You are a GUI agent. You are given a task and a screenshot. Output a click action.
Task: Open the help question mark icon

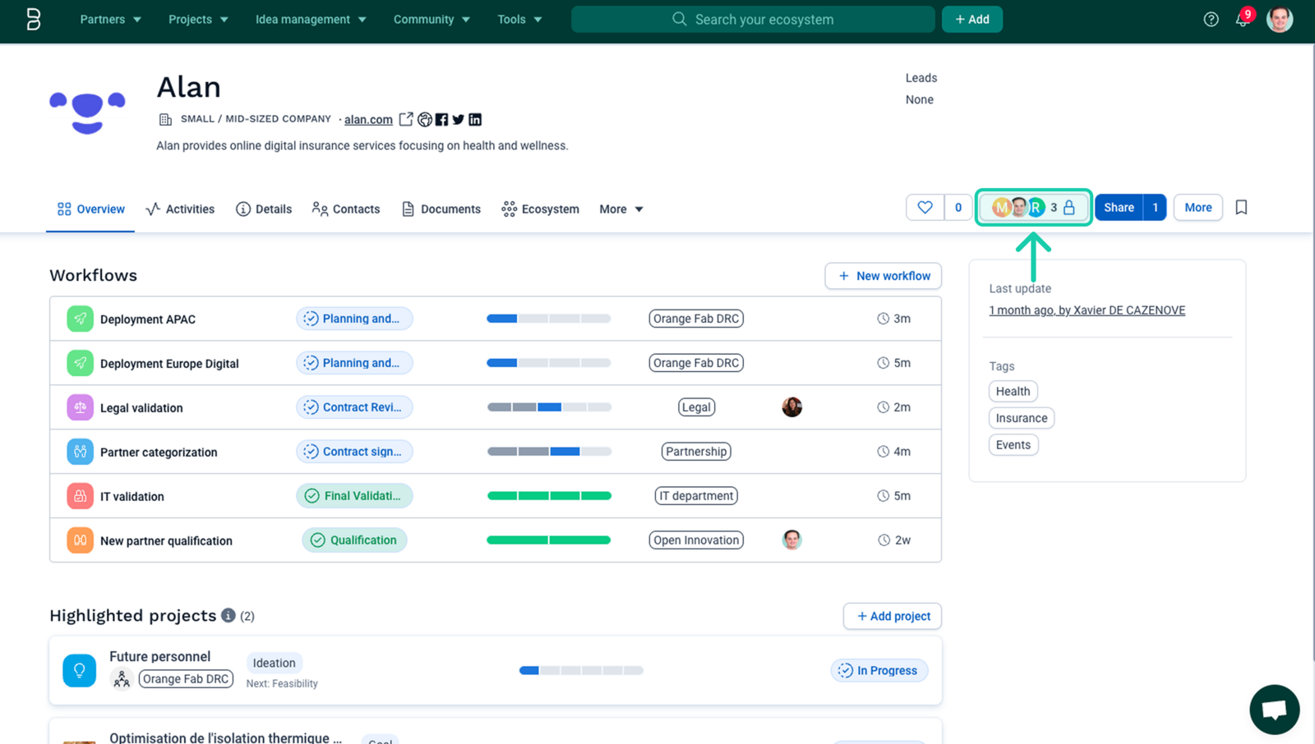[x=1211, y=19]
